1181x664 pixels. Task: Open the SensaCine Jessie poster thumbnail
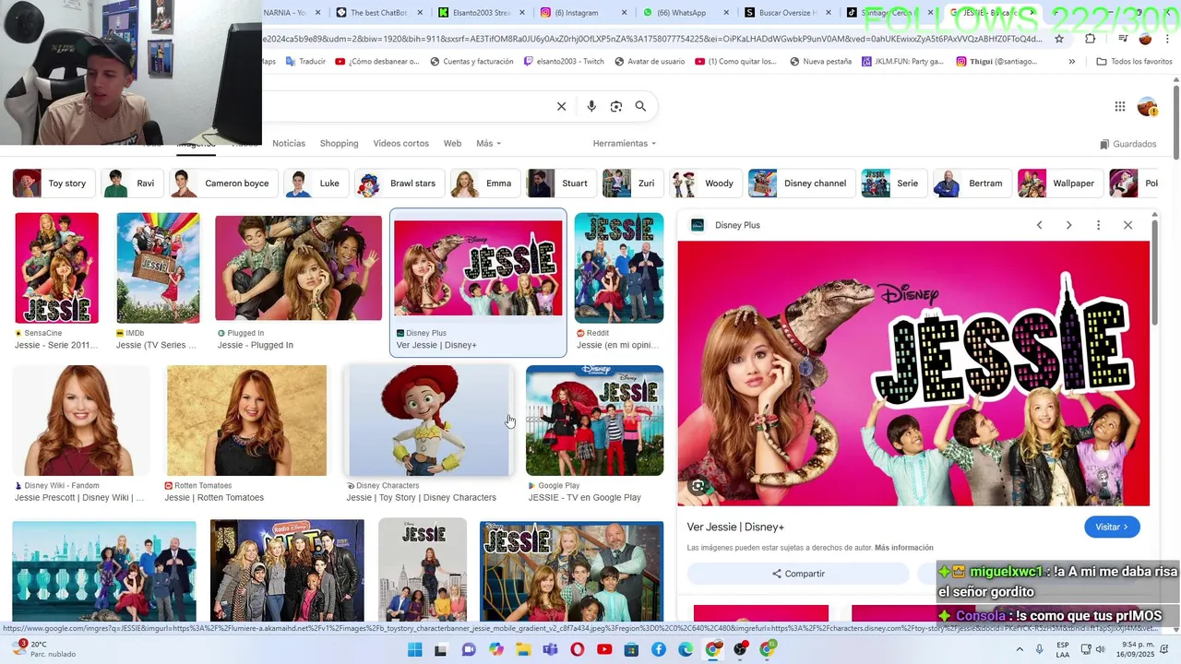point(56,268)
